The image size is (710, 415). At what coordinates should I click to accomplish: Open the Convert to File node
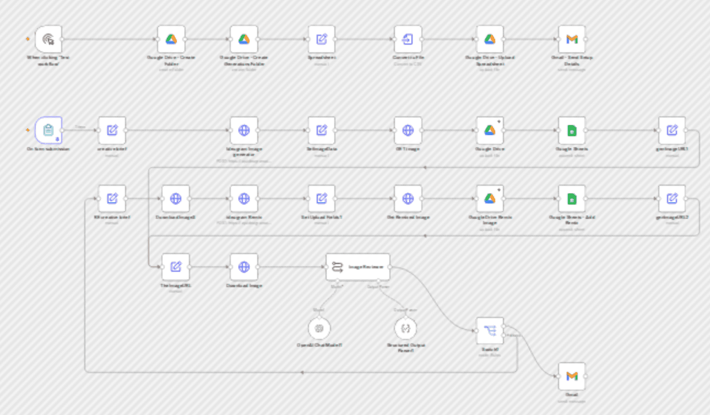click(408, 39)
